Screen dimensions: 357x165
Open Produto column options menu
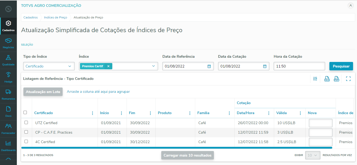[190, 113]
